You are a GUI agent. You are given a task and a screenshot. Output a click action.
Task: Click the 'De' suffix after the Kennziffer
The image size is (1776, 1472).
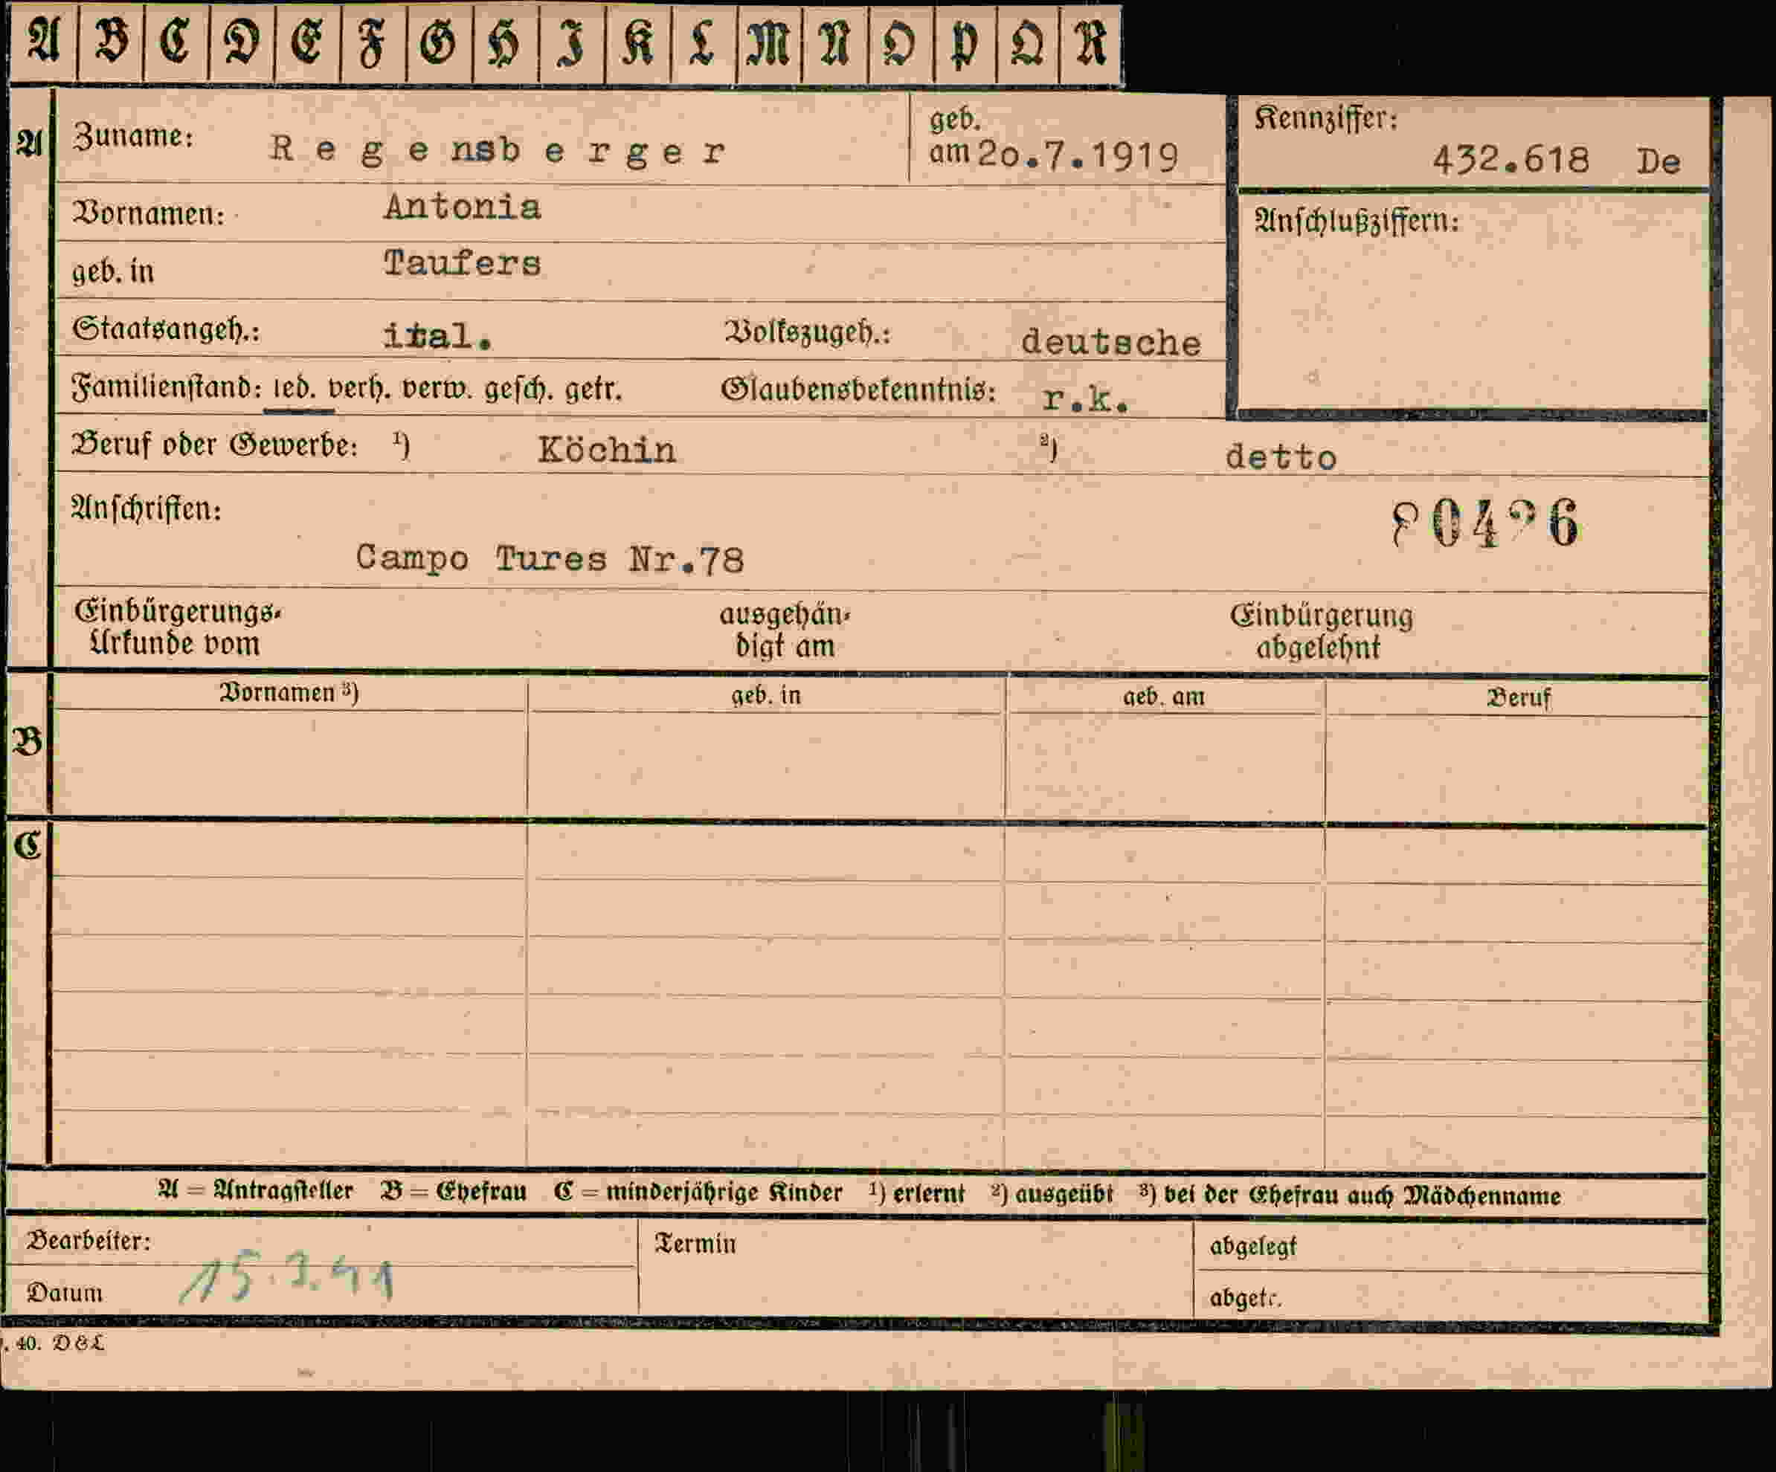[1658, 161]
